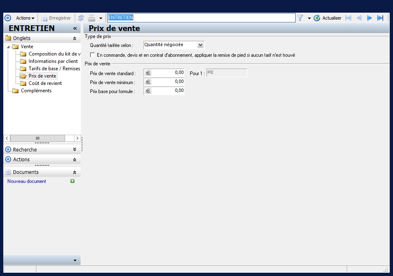Click the PIE unit field
Screen dimensions: 393x276
tap(227, 73)
